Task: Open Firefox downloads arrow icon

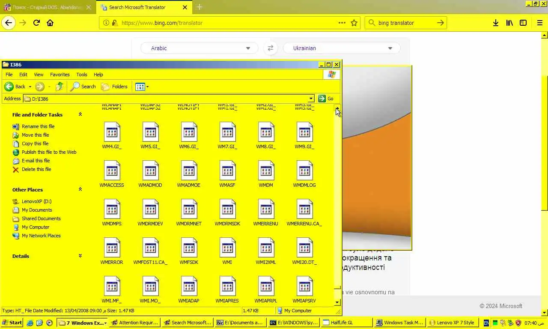Action: [496, 23]
